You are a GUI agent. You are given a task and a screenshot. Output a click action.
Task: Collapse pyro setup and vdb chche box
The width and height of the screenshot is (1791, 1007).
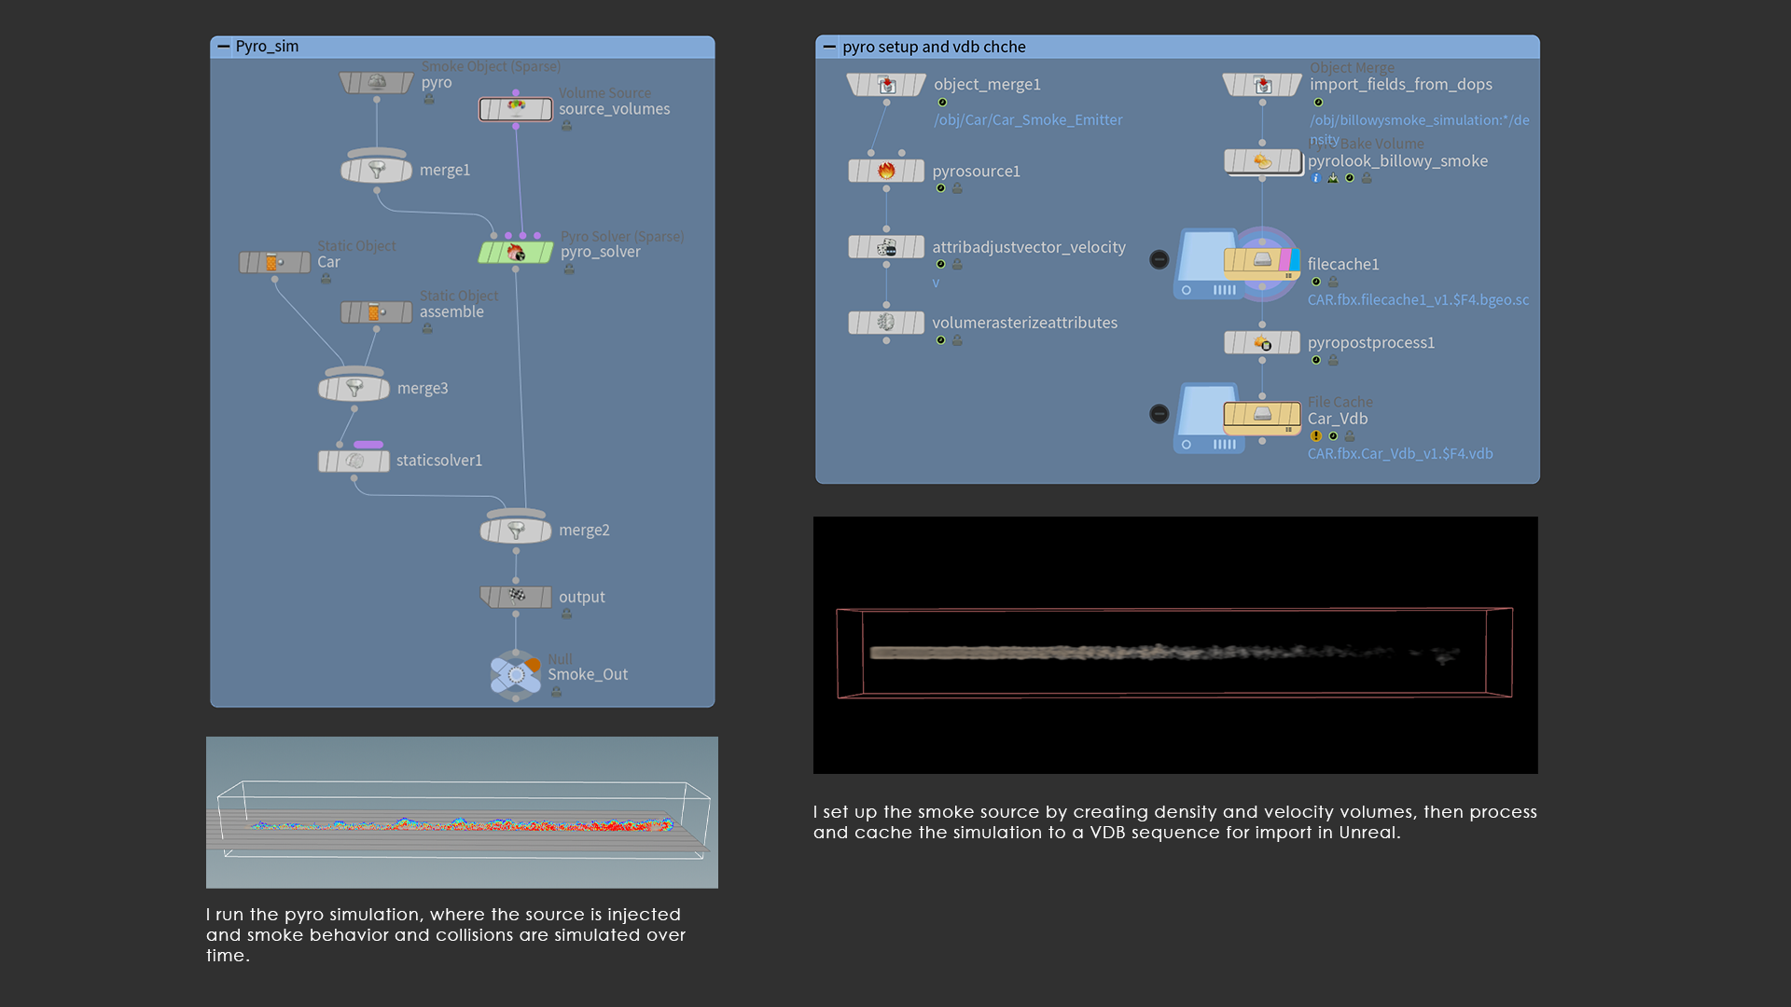coord(828,47)
